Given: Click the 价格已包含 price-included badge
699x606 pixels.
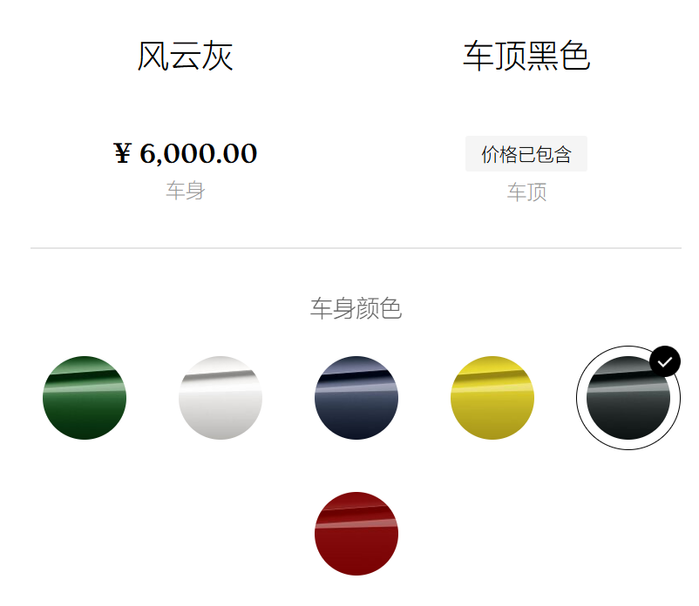Looking at the screenshot, I should pyautogui.click(x=526, y=153).
